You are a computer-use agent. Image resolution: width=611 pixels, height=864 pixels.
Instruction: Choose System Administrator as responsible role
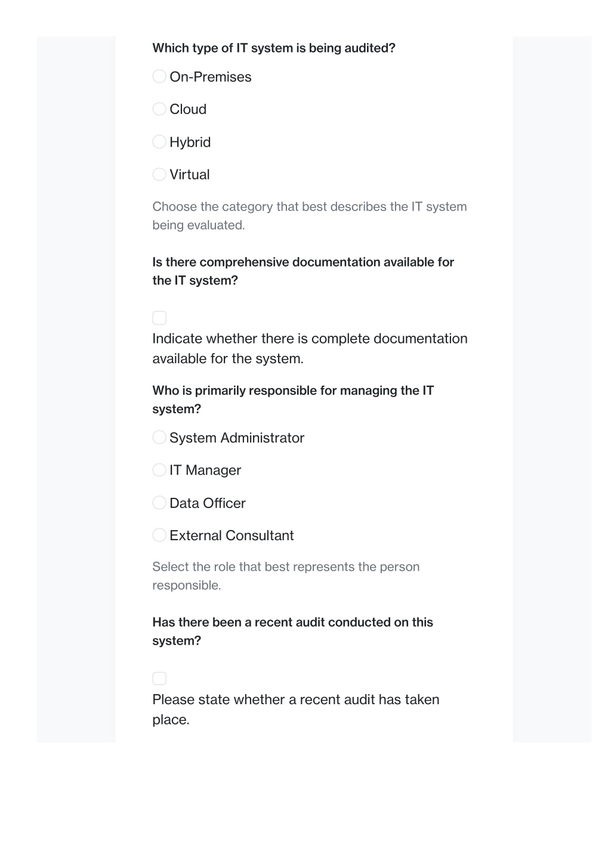(159, 438)
